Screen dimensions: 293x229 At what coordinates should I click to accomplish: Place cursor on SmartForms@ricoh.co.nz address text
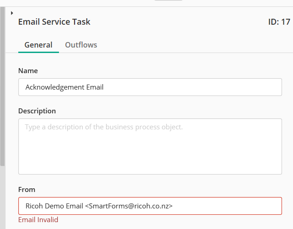(x=129, y=206)
